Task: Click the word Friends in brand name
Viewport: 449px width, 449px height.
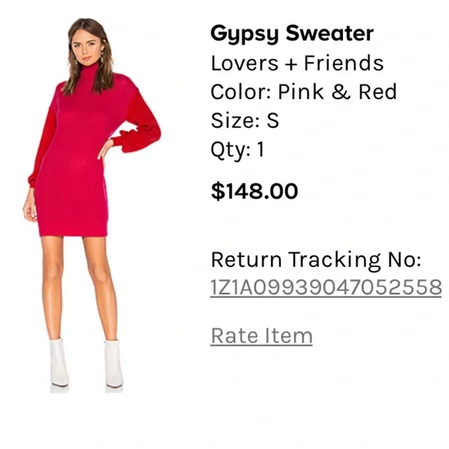Action: point(344,63)
